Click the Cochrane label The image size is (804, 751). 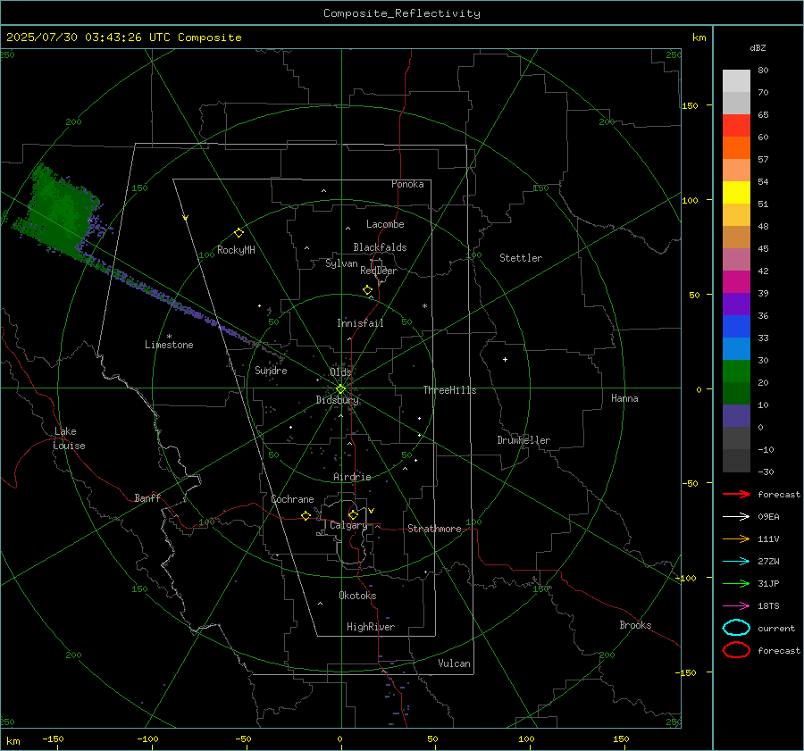tap(292, 499)
